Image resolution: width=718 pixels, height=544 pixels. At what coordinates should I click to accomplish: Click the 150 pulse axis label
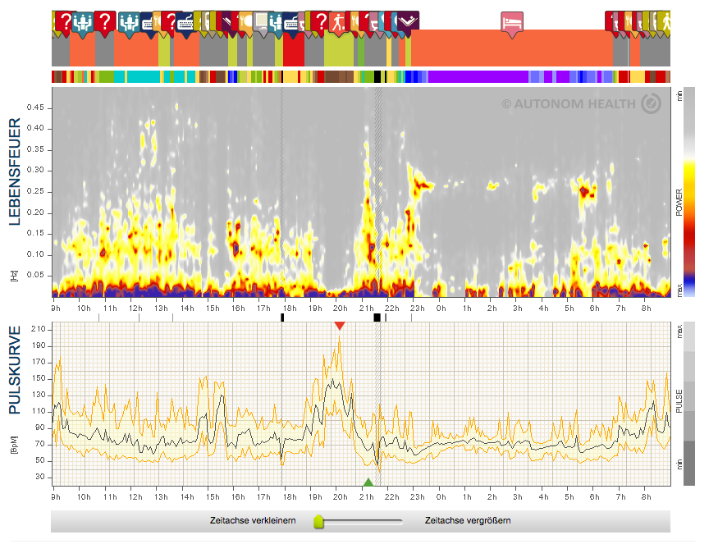coord(39,378)
